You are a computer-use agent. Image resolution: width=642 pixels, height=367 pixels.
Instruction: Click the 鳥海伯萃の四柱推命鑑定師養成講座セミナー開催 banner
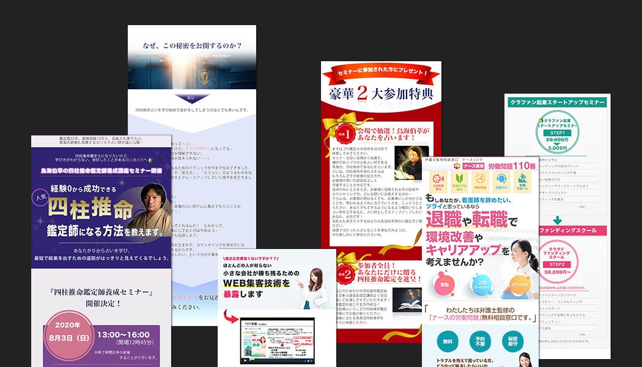[101, 170]
